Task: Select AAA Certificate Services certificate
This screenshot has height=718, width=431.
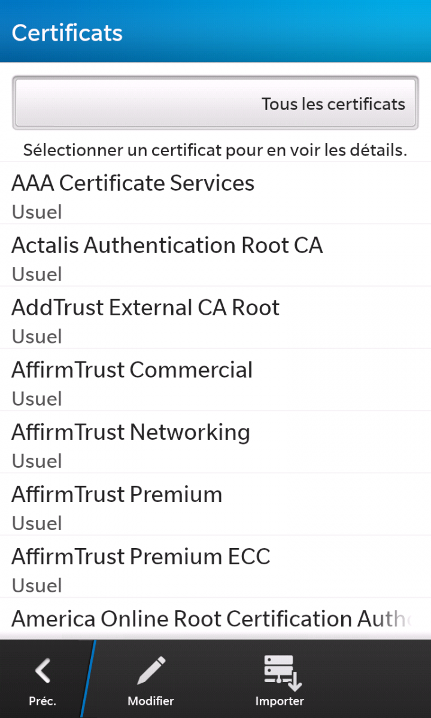Action: (215, 193)
